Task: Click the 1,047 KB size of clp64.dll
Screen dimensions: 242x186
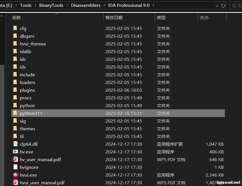Action: pos(215,144)
